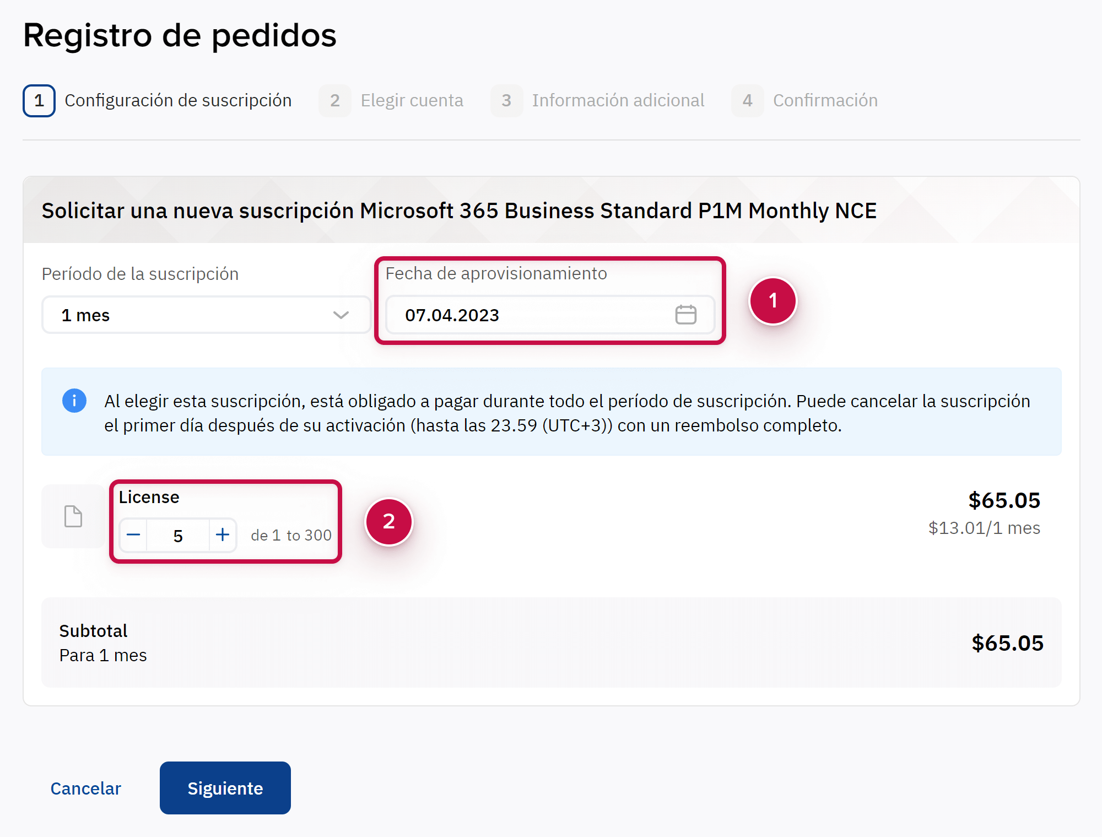1102x837 pixels.
Task: Go to Información adicional step
Action: [618, 101]
